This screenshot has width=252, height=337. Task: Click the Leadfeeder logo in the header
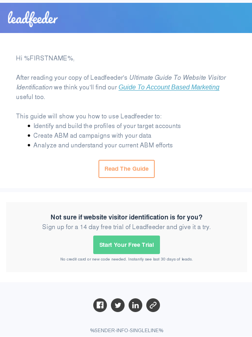point(32,18)
